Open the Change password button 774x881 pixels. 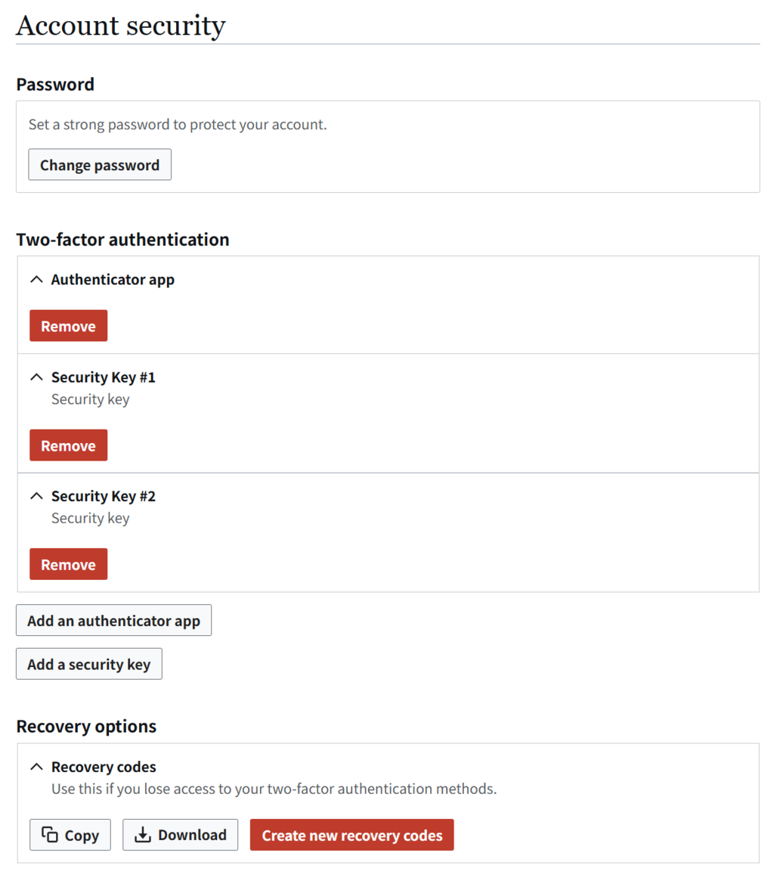pos(100,165)
